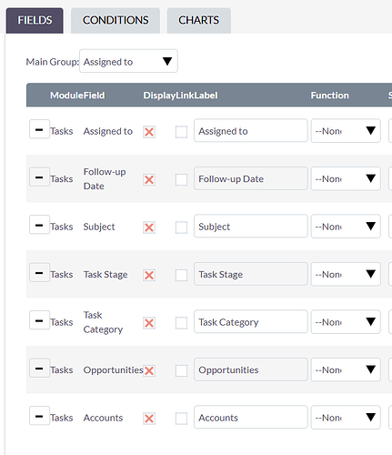Open Function dropdown for Assigned to row
This screenshot has width=392, height=455.
click(x=346, y=131)
